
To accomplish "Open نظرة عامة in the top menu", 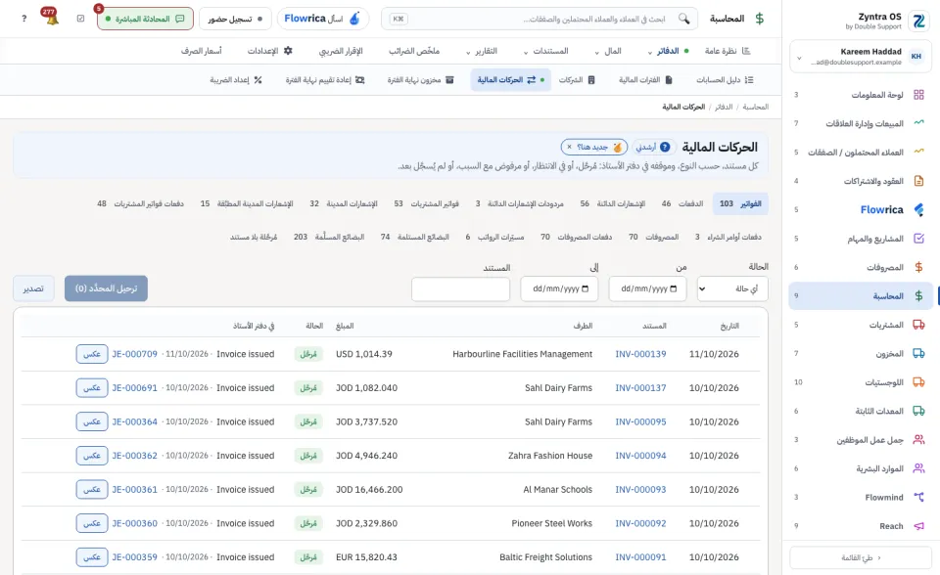I will (x=728, y=51).
